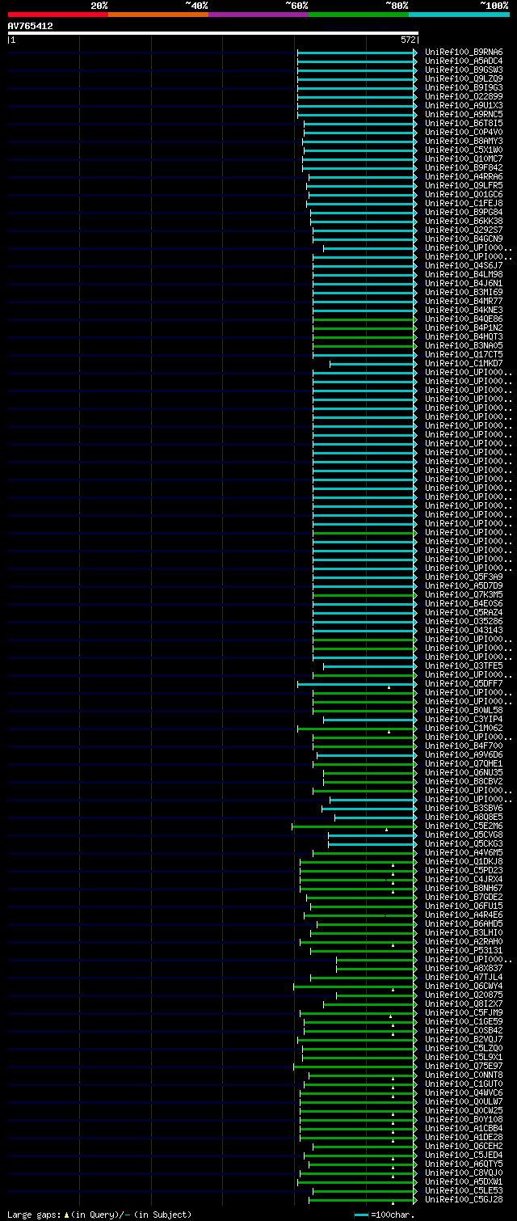517x1221 pixels.
Task: Select the UniRef100_Q292S7 label
Action: 464,230
